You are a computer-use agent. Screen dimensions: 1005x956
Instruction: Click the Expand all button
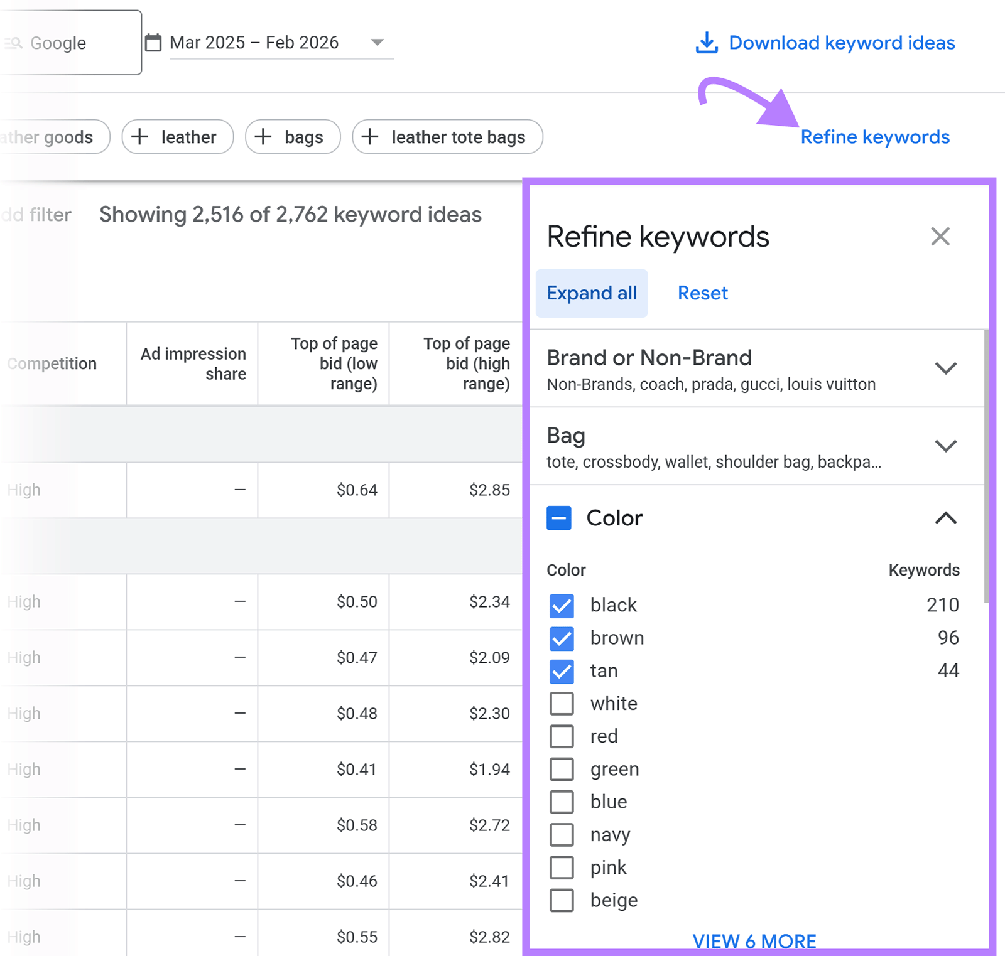591,293
